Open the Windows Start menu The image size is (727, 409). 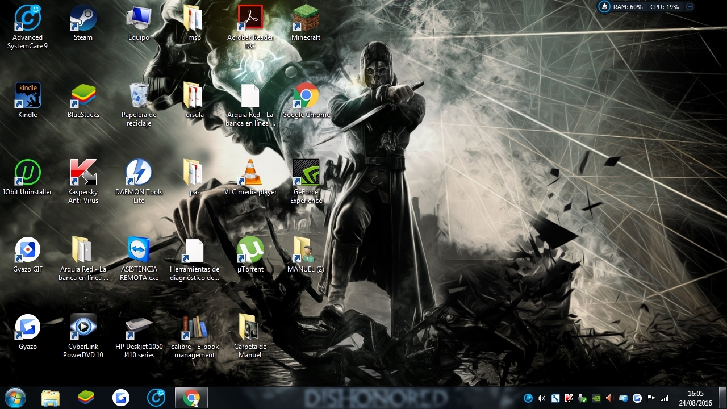pyautogui.click(x=15, y=398)
